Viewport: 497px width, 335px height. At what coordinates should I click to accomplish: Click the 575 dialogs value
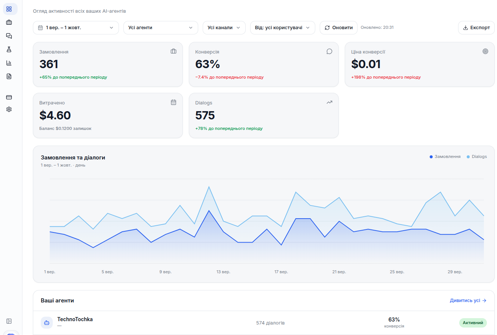click(x=205, y=115)
